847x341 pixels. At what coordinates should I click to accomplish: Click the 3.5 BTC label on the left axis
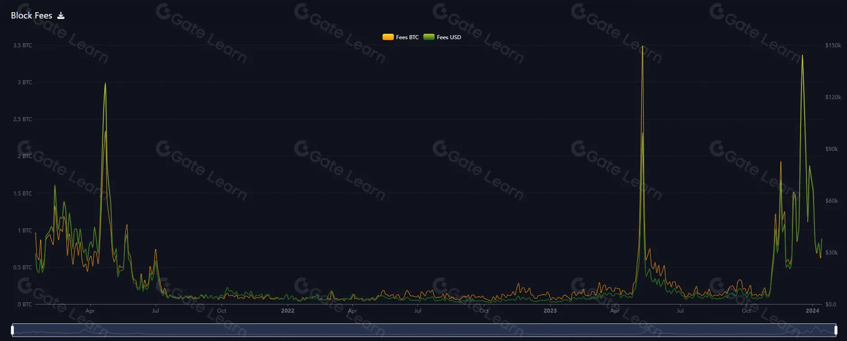tap(23, 45)
